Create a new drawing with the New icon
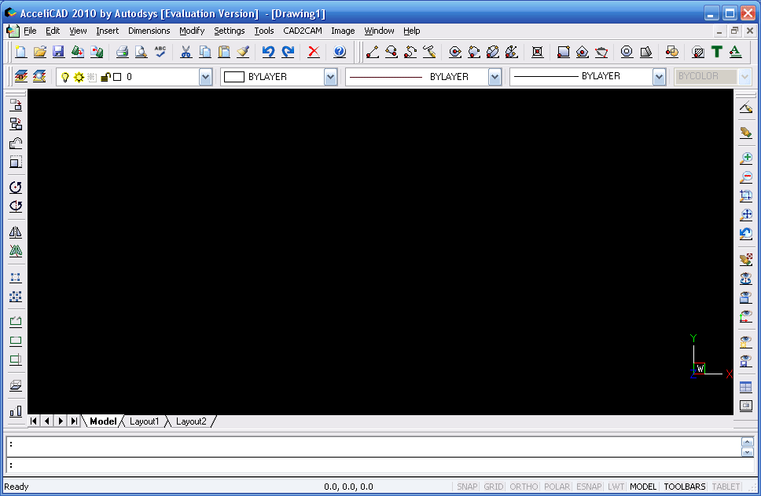Image resolution: width=761 pixels, height=496 pixels. pyautogui.click(x=21, y=51)
